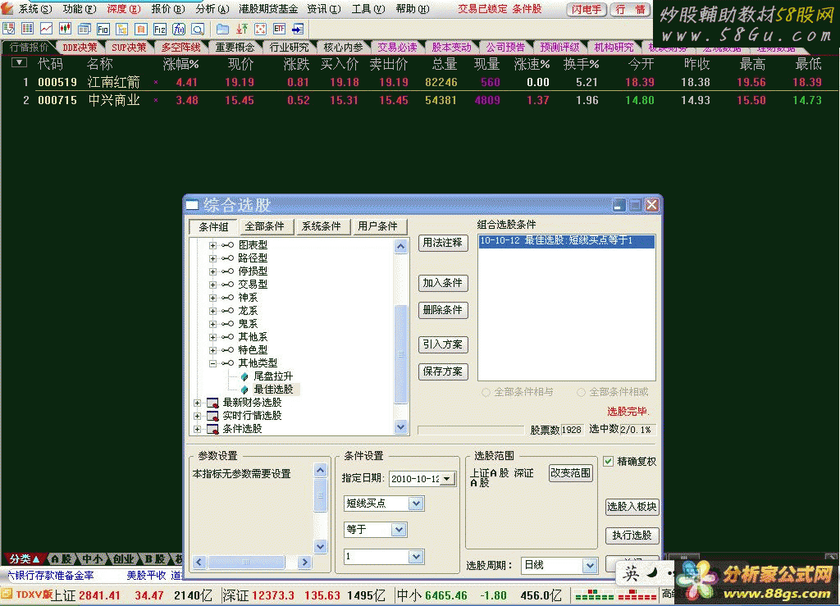Click the 改变范围 button

click(x=571, y=473)
